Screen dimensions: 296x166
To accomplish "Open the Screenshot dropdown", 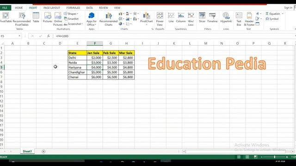I will click(x=73, y=24).
